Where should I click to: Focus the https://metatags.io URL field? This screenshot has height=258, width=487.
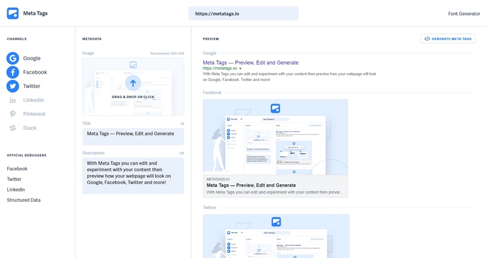243,13
